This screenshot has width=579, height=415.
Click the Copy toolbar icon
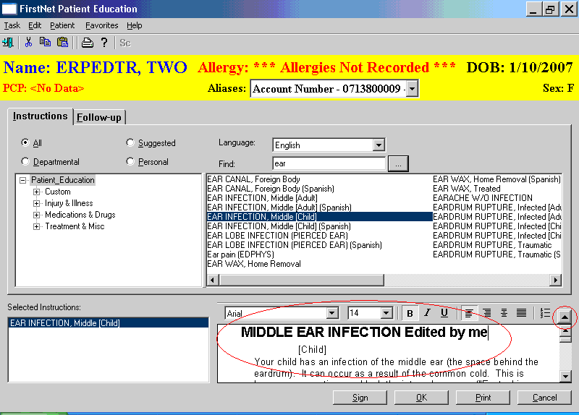coord(45,43)
